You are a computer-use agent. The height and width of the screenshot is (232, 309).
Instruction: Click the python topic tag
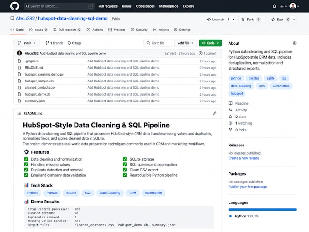point(236,78)
